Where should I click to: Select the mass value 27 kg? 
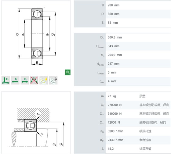click(x=112, y=96)
